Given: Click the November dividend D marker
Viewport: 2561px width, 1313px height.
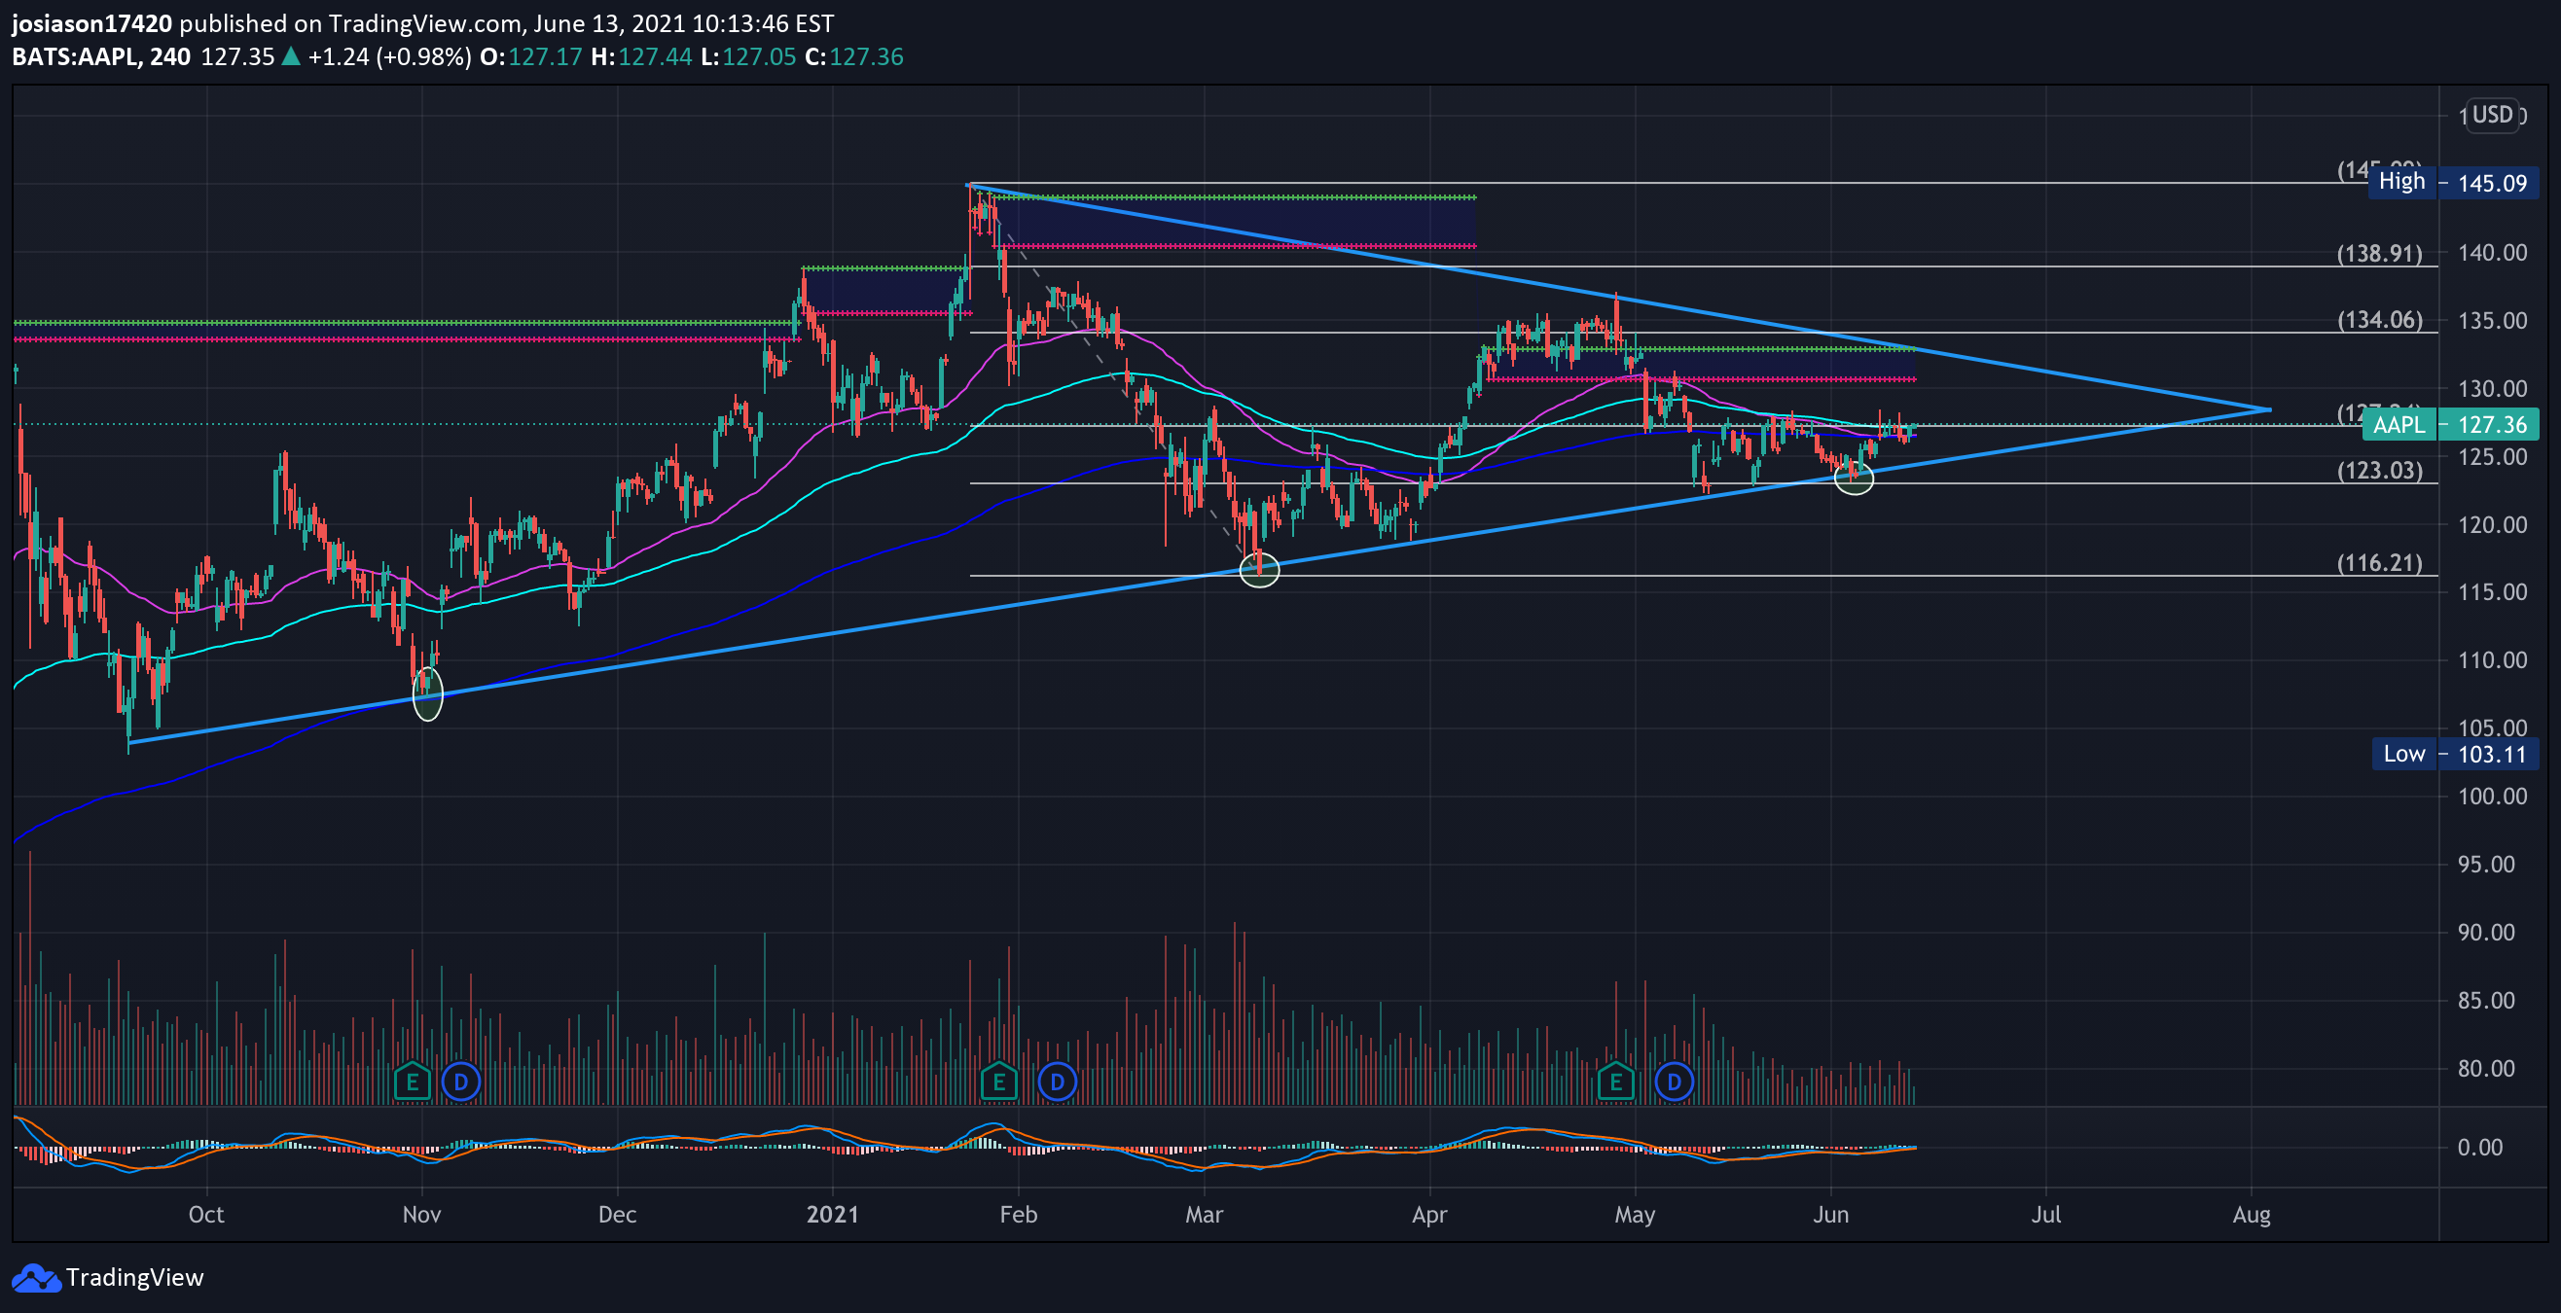Looking at the screenshot, I should point(461,1082).
